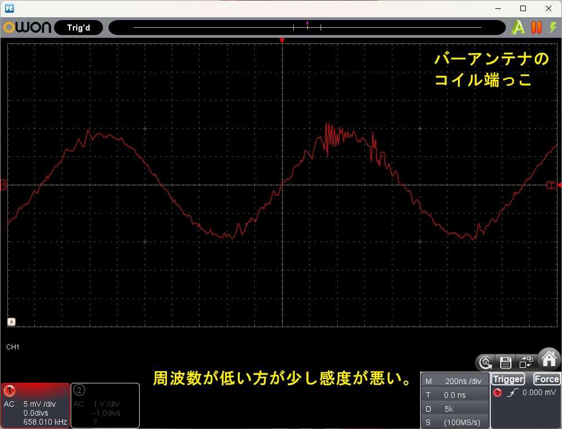Open the Trigger settings button

(508, 379)
